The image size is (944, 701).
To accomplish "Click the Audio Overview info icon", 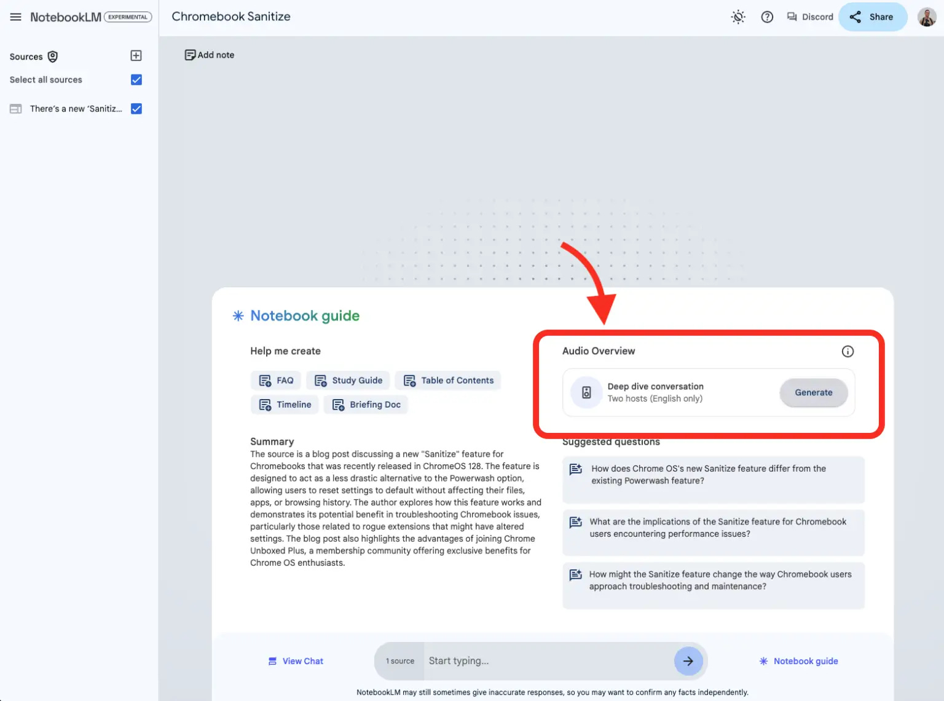I will (x=848, y=352).
